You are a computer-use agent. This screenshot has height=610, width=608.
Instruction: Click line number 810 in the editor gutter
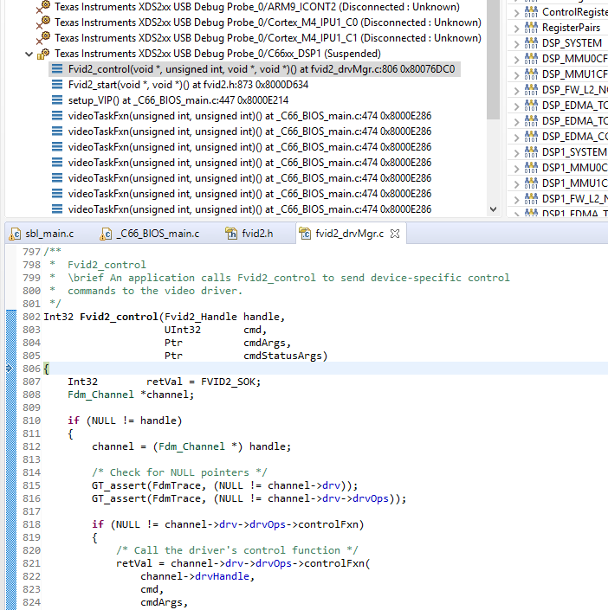click(31, 421)
